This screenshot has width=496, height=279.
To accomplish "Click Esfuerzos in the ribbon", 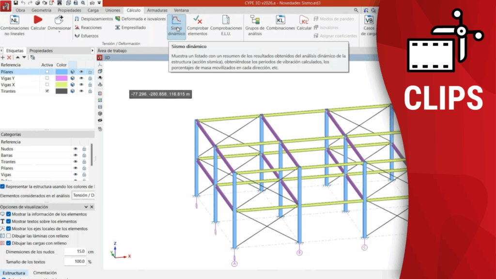I will pyautogui.click(x=87, y=36).
